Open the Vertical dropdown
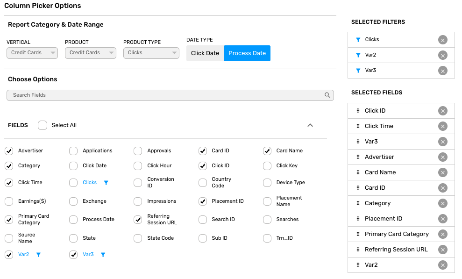462x279 pixels. pyautogui.click(x=32, y=53)
